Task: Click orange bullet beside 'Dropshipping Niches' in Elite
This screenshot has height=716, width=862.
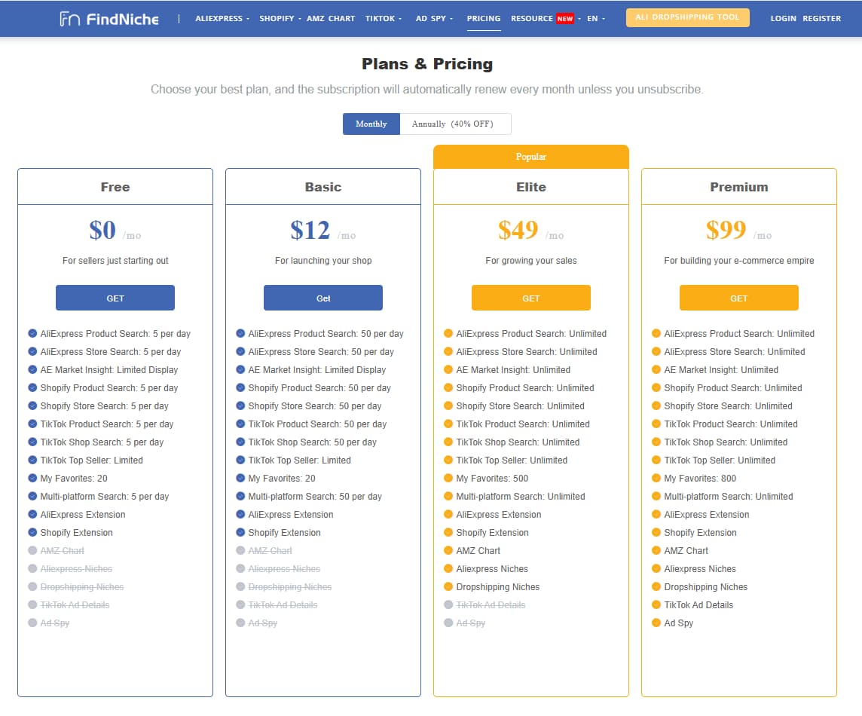Action: pyautogui.click(x=448, y=587)
